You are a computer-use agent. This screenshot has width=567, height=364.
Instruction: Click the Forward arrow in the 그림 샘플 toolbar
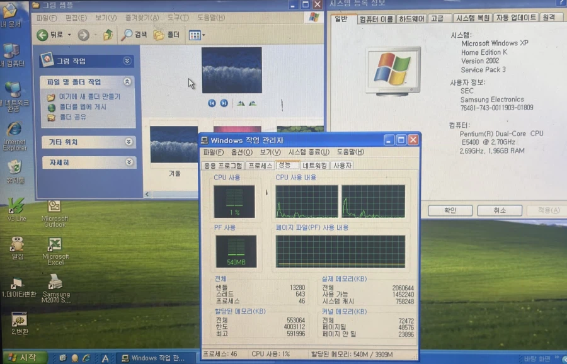(84, 35)
